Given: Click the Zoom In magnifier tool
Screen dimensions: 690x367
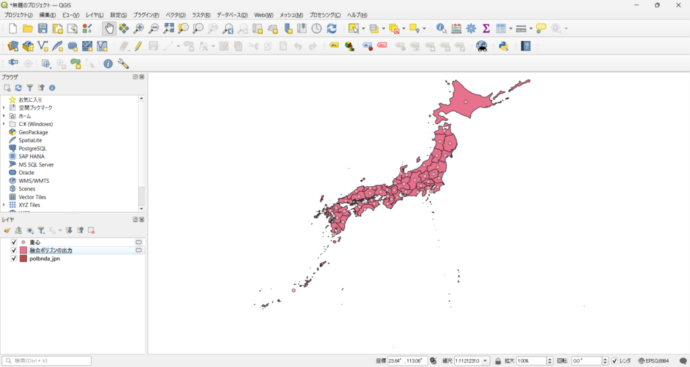Looking at the screenshot, I should pyautogui.click(x=139, y=28).
